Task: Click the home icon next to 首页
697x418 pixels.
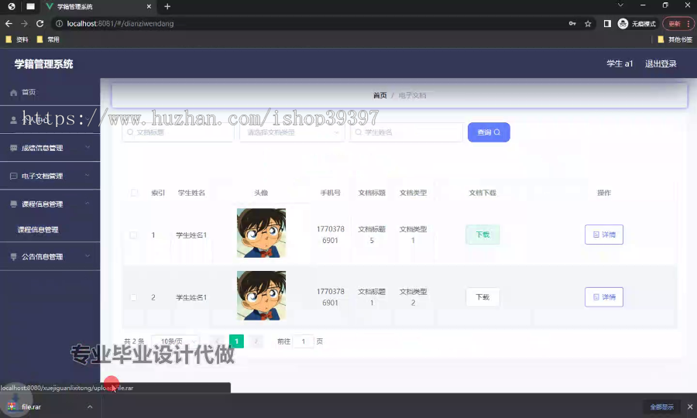Action: pyautogui.click(x=13, y=92)
